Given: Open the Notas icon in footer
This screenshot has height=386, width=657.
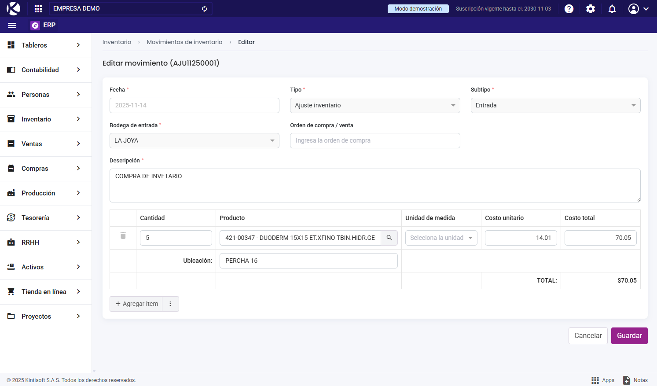Looking at the screenshot, I should point(635,380).
